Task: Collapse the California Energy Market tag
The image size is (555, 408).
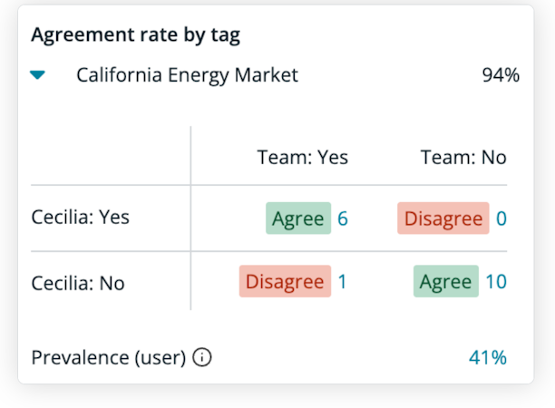Action: tap(37, 75)
